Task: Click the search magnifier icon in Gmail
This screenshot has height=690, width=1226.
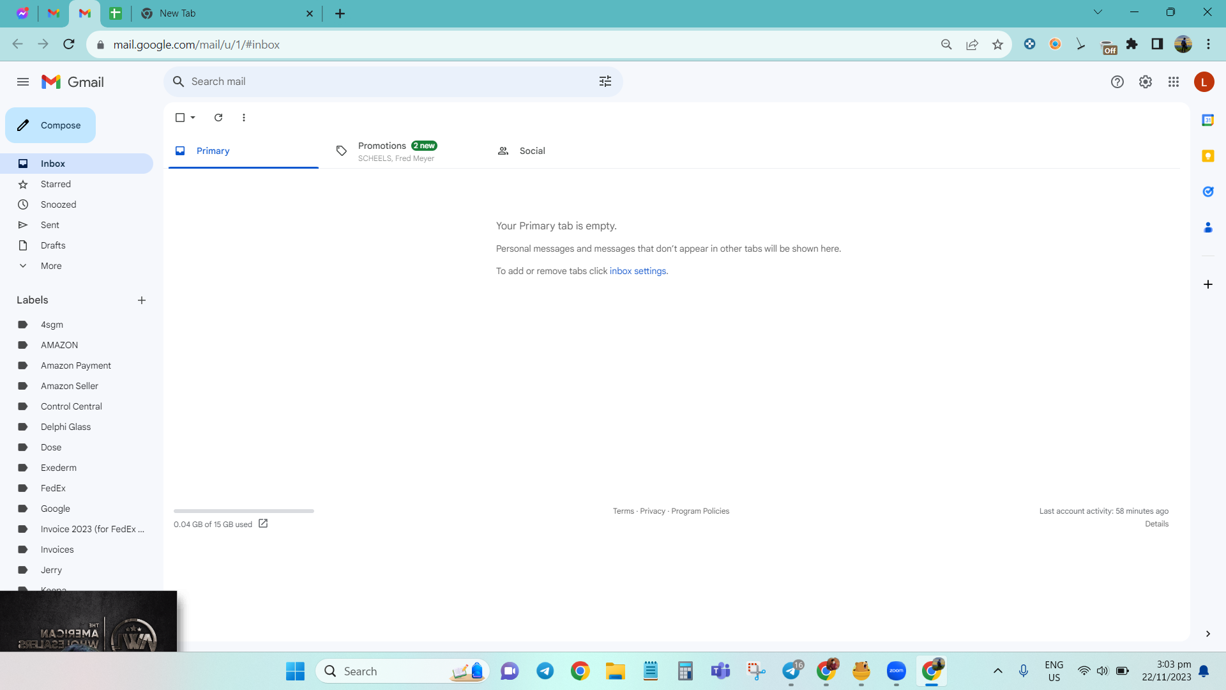Action: pos(179,82)
